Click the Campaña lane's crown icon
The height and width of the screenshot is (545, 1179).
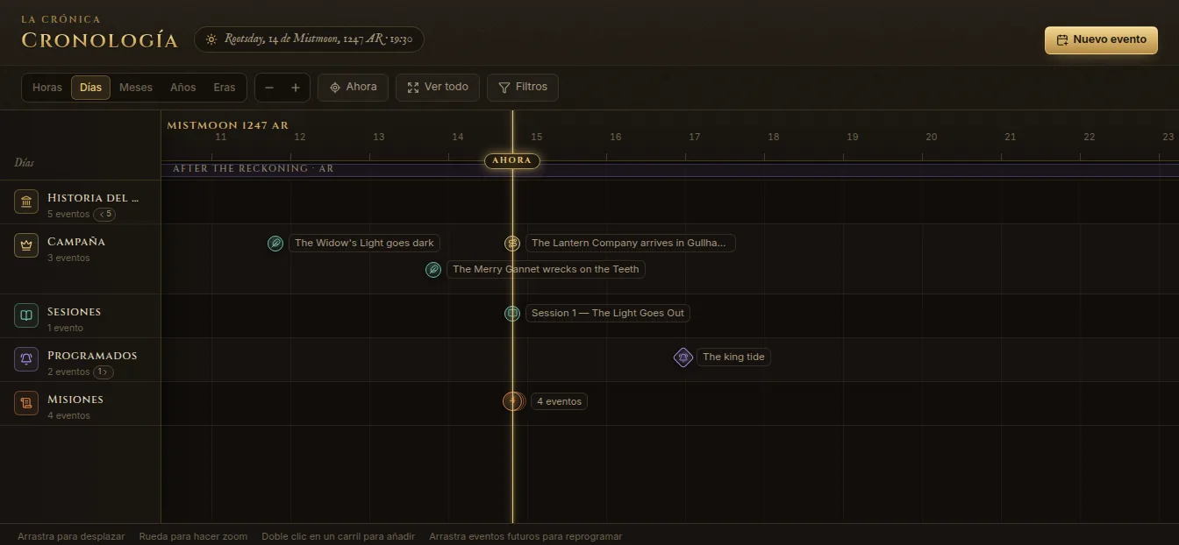pos(26,245)
